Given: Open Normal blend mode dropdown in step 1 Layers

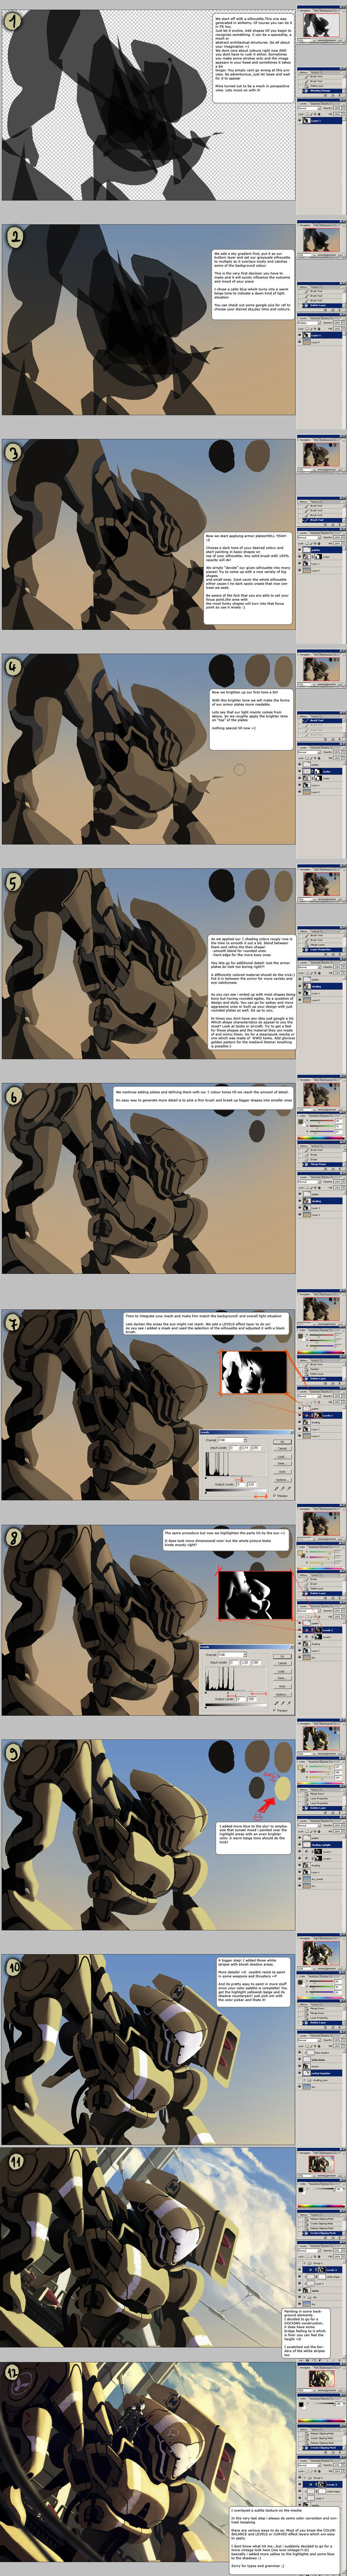Looking at the screenshot, I should coord(309,108).
